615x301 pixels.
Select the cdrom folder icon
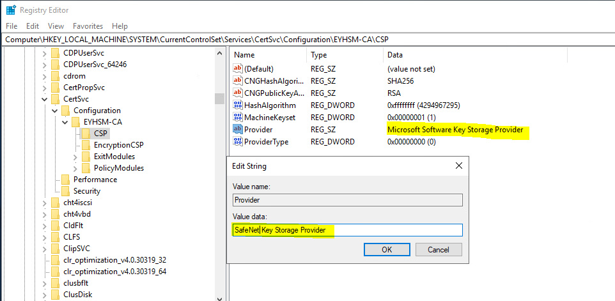click(56, 76)
